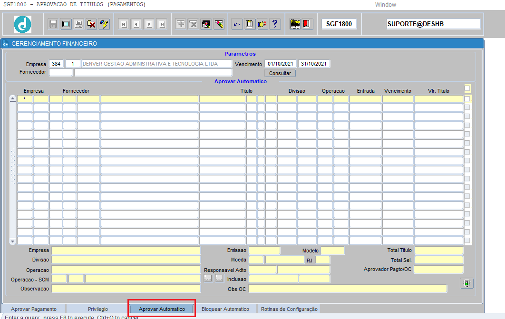Click the pointing hand icon
The image size is (505, 319).
pos(262,24)
